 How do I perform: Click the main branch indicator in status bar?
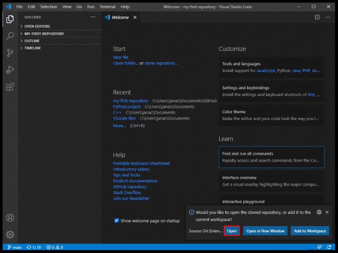coord(14,248)
